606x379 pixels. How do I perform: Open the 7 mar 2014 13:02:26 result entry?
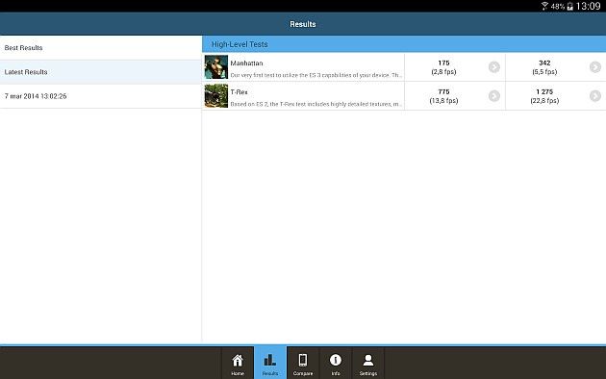(x=100, y=96)
